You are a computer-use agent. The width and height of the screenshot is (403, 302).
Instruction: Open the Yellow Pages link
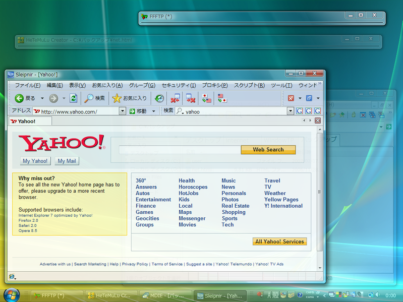tap(281, 200)
